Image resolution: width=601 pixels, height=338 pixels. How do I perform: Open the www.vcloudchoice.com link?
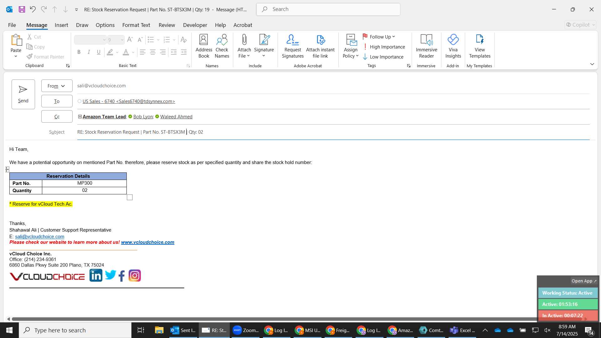(148, 242)
